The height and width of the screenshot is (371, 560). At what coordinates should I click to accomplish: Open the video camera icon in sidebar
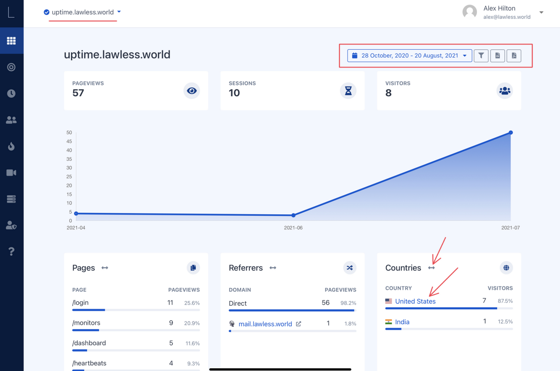(11, 173)
